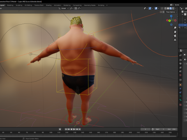
Task: Add a new workspace with plus button
Action: pos(107,5)
